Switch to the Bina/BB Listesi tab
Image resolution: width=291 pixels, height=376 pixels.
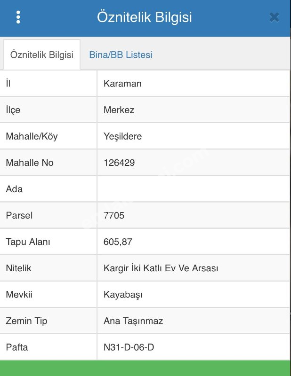click(x=121, y=55)
